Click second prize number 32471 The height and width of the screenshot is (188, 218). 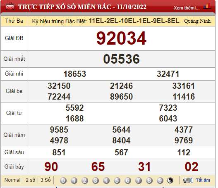(x=168, y=74)
